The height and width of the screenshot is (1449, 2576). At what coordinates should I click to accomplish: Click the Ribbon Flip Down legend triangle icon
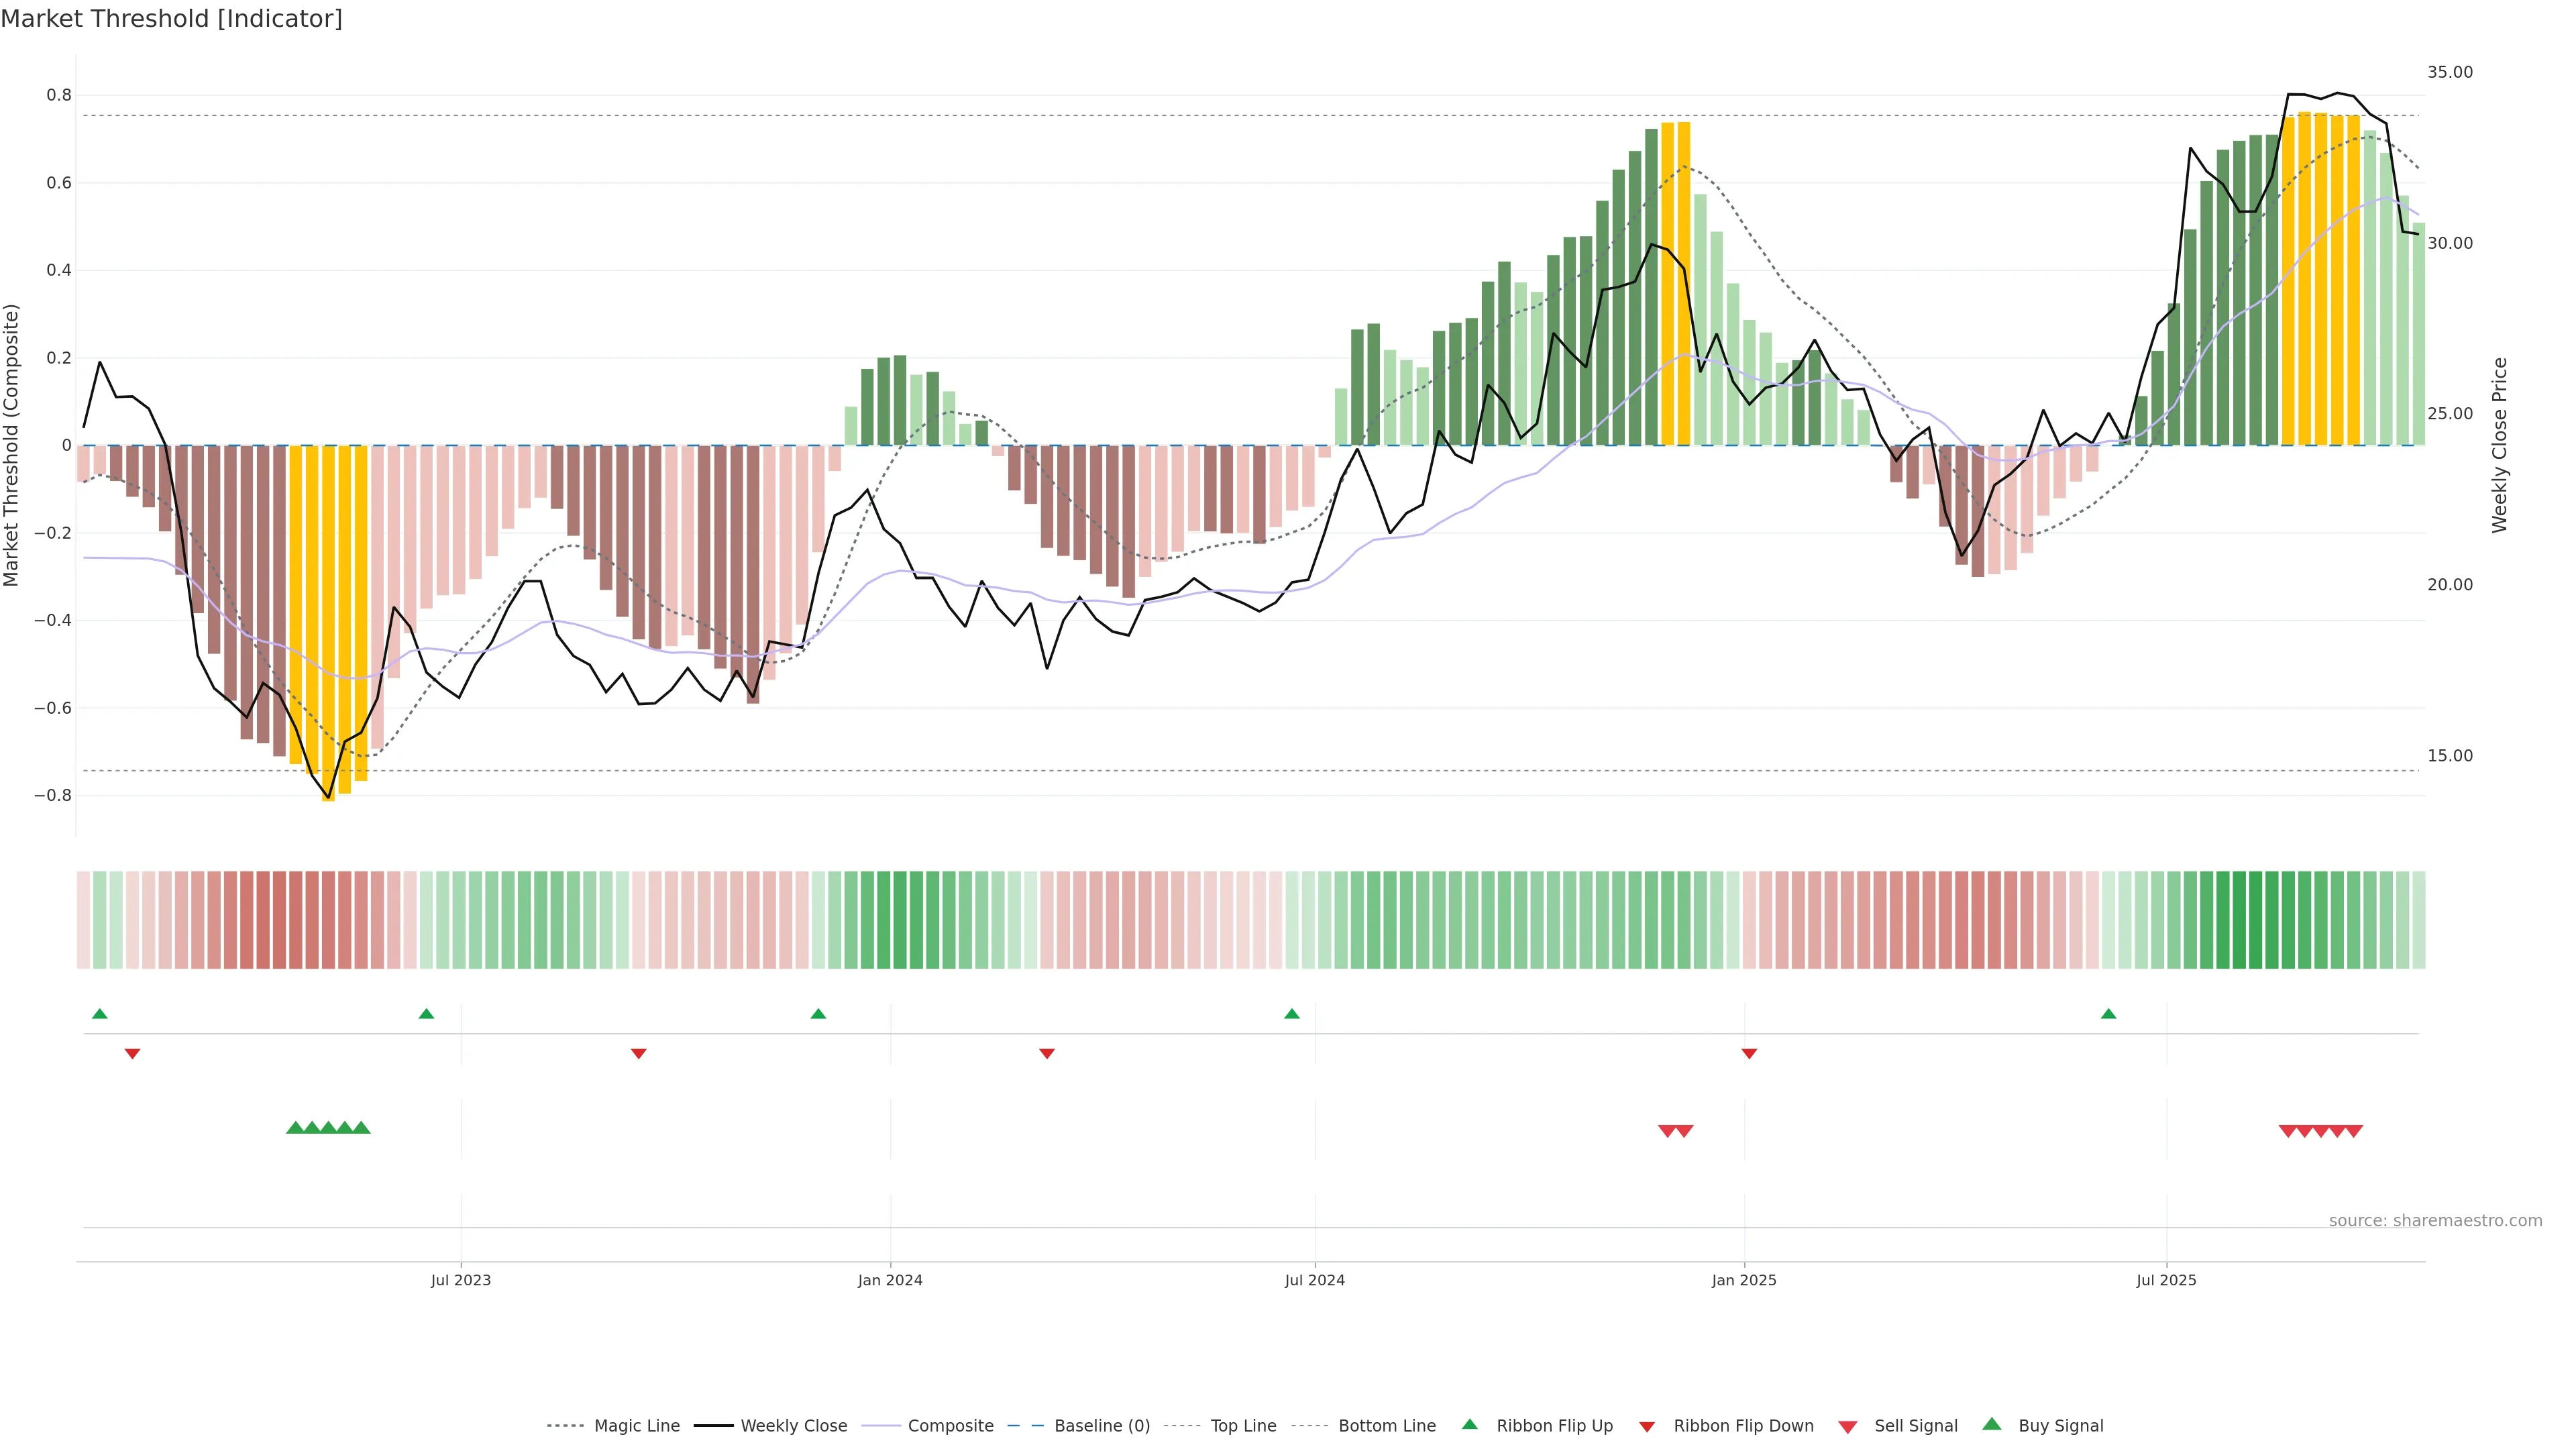point(1647,1426)
